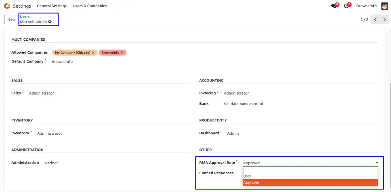This screenshot has height=192, width=391.
Task: Open the Sales role Administrator field
Action: (41, 93)
